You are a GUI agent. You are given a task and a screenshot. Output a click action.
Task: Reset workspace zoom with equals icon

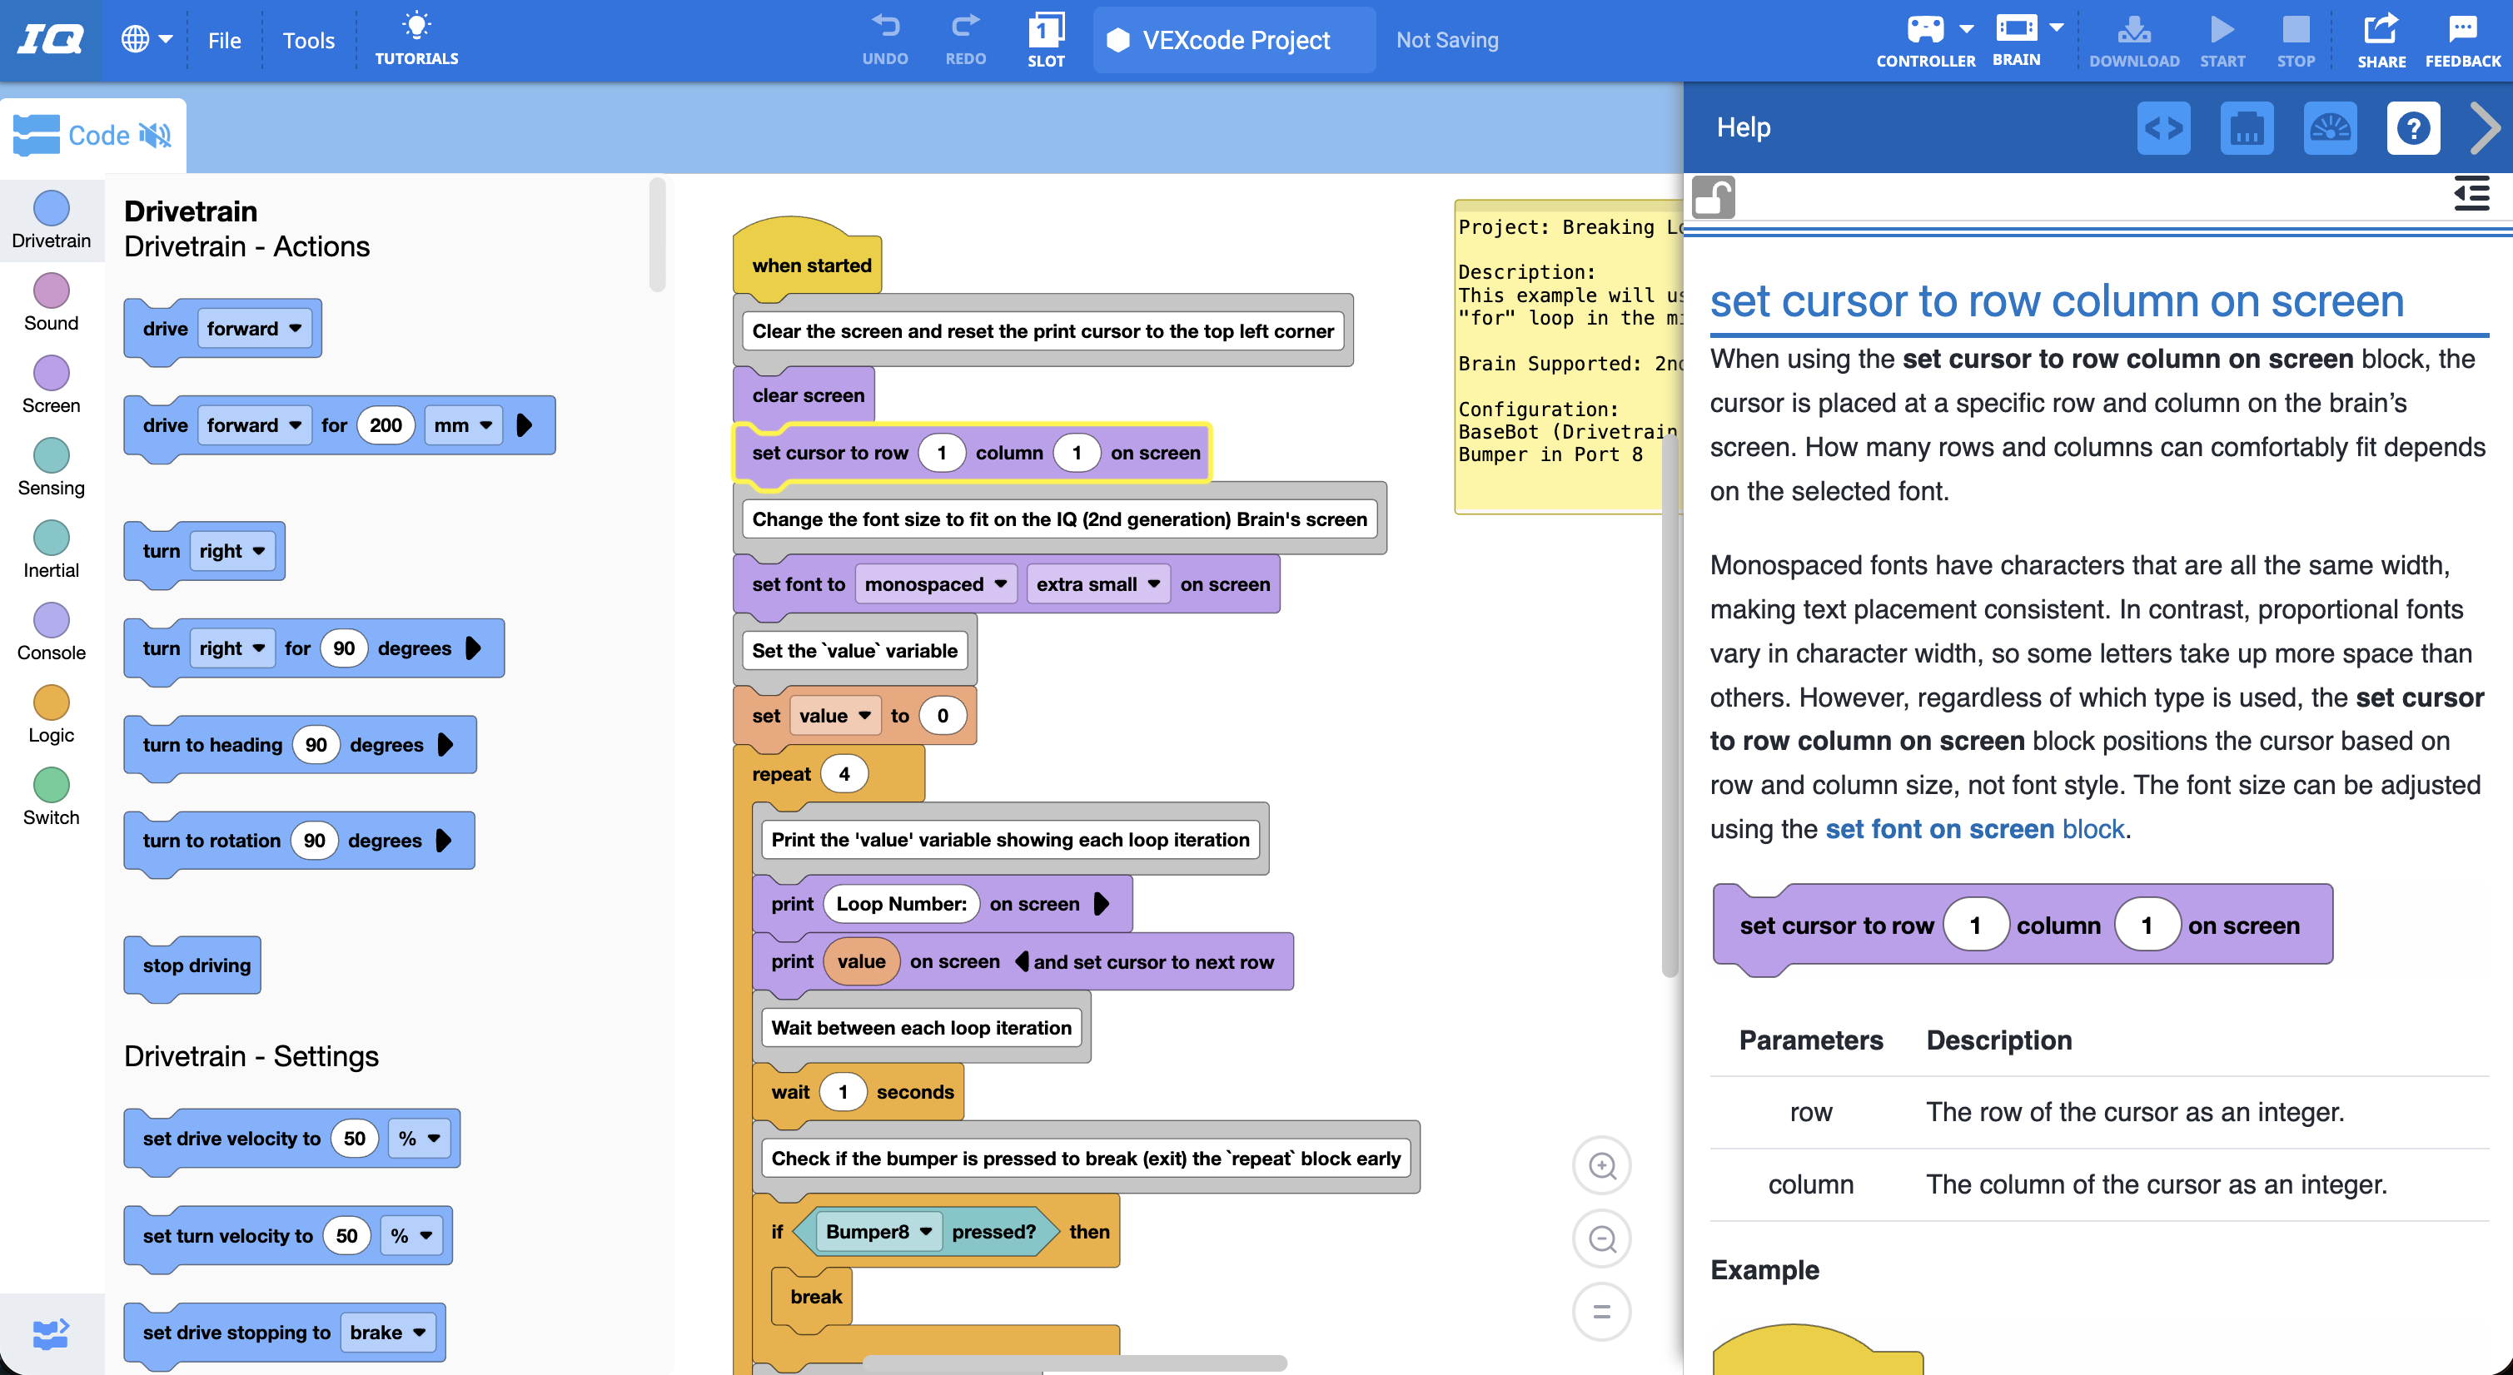point(1602,1312)
